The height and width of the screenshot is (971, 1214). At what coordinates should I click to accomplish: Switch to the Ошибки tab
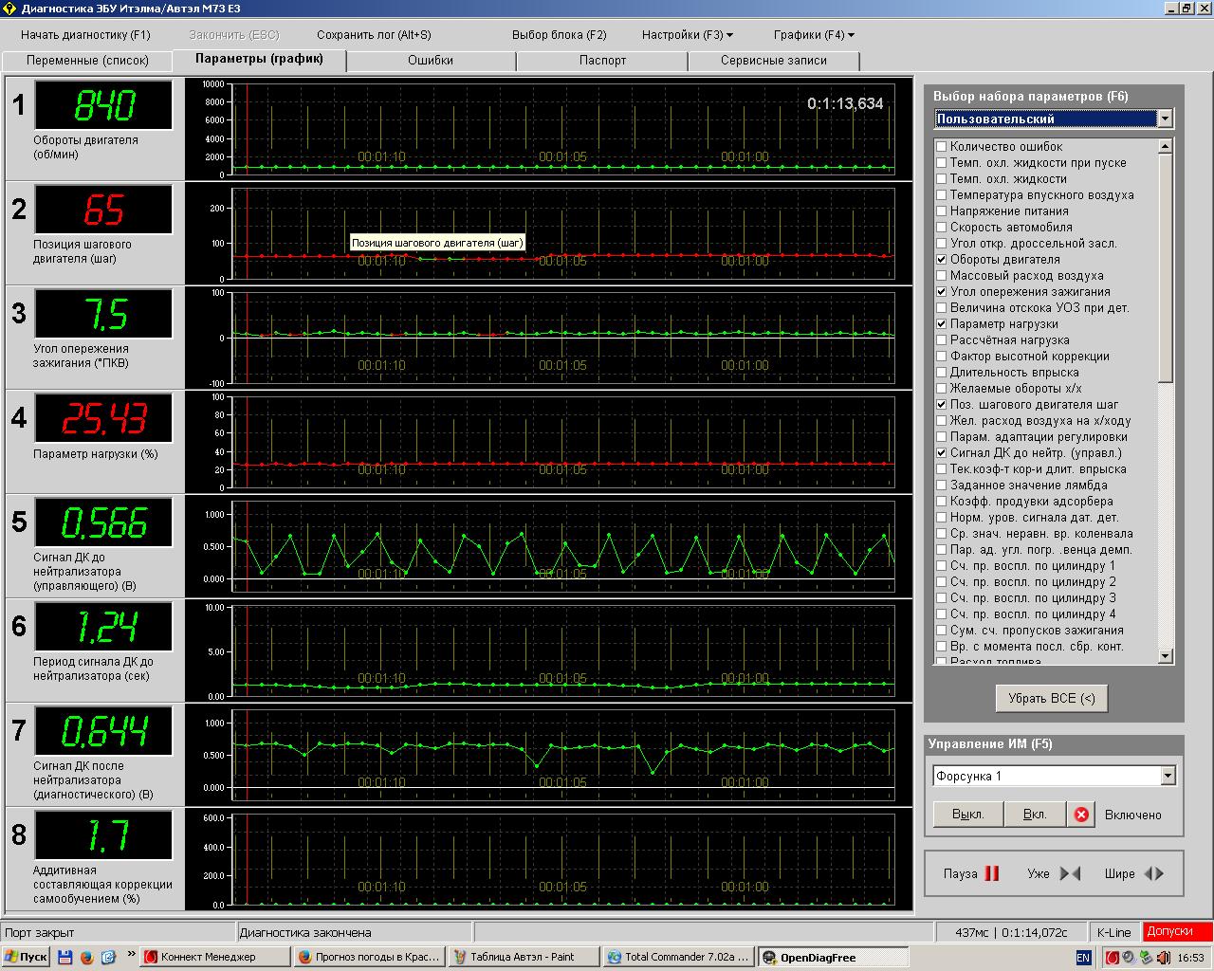point(431,61)
